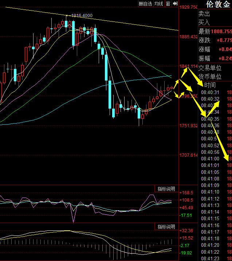Select the tick entry at 08:41:10
The width and height of the screenshot is (232, 261).
211,192
